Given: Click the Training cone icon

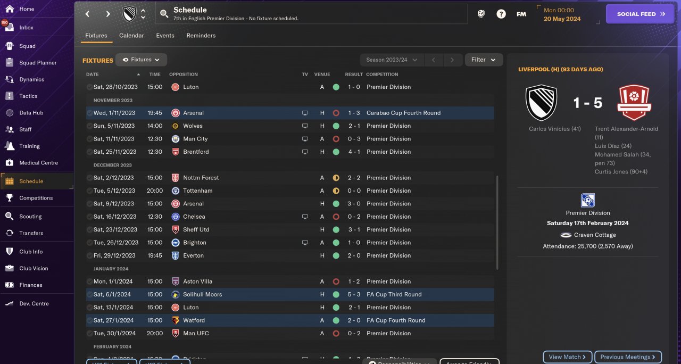Looking at the screenshot, I should [x=10, y=146].
